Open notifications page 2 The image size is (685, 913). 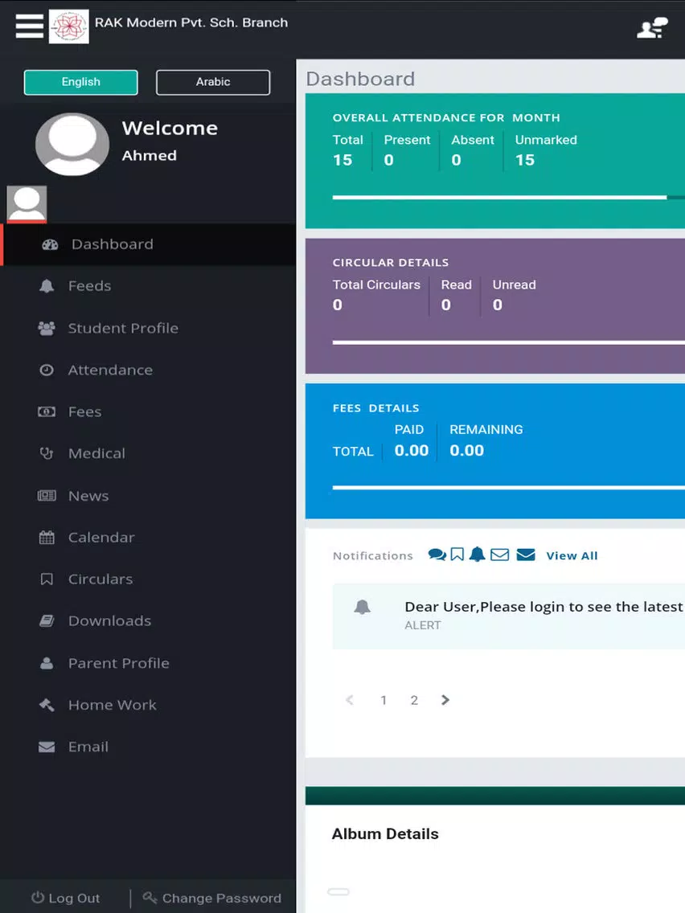[414, 701]
